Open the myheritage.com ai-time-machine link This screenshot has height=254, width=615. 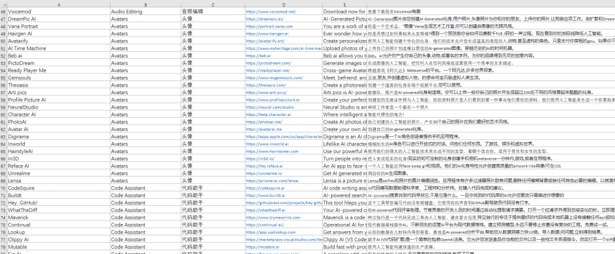(284, 48)
